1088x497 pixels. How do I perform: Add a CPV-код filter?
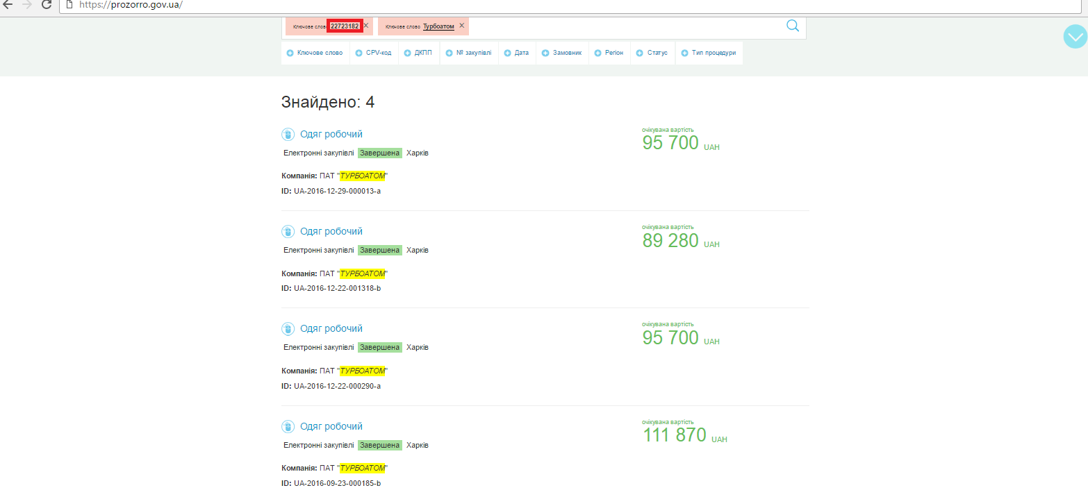[x=373, y=53]
